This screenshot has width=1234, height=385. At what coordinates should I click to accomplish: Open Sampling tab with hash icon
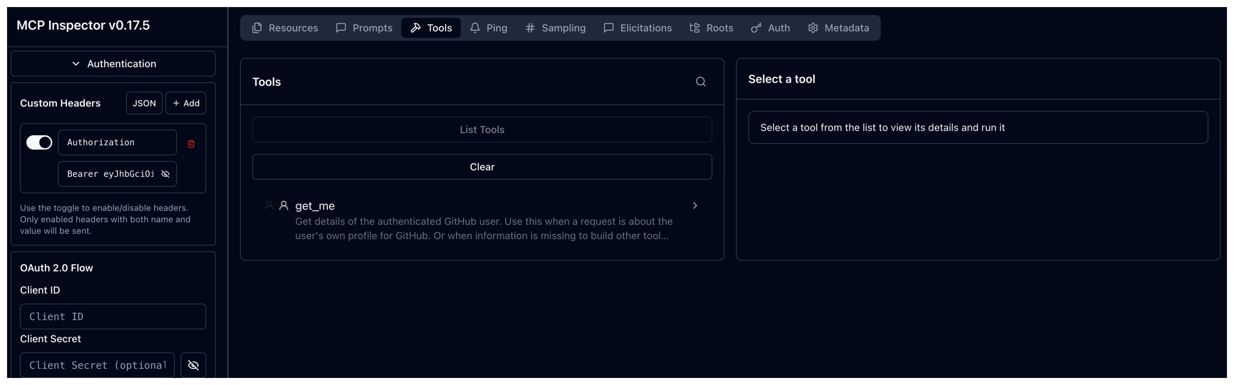pos(555,28)
